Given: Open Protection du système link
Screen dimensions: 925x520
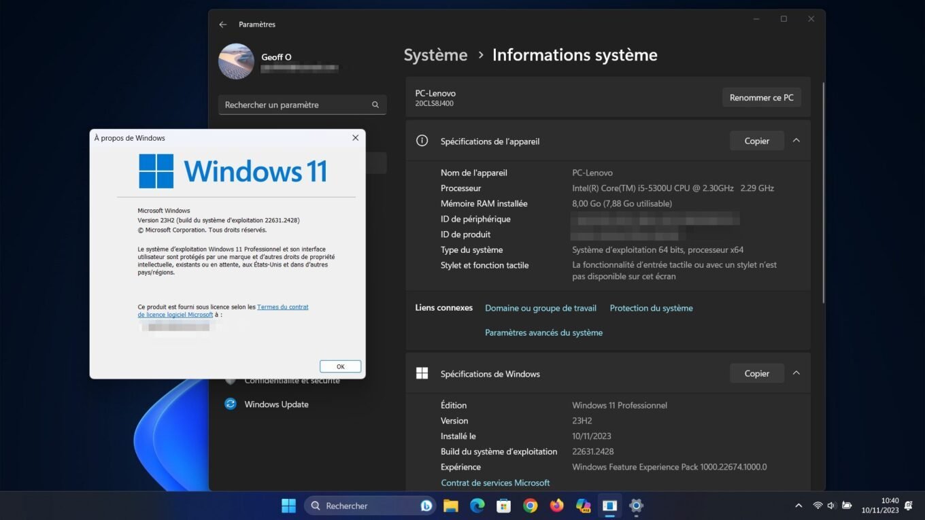Looking at the screenshot, I should pyautogui.click(x=651, y=308).
